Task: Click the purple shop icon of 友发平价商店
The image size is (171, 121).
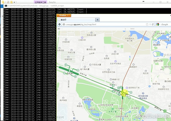Action: coord(115,61)
